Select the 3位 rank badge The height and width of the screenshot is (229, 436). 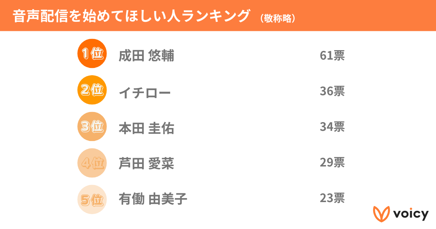pos(92,126)
